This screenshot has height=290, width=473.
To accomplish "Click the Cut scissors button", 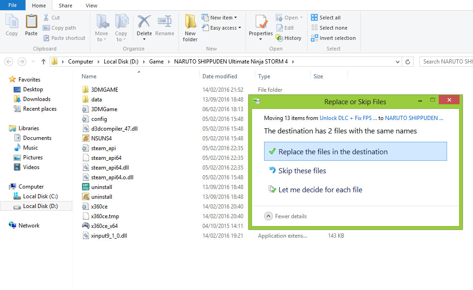I will tap(51, 18).
